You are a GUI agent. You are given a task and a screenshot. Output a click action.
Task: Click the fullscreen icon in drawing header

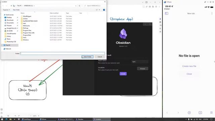pos(143,7)
